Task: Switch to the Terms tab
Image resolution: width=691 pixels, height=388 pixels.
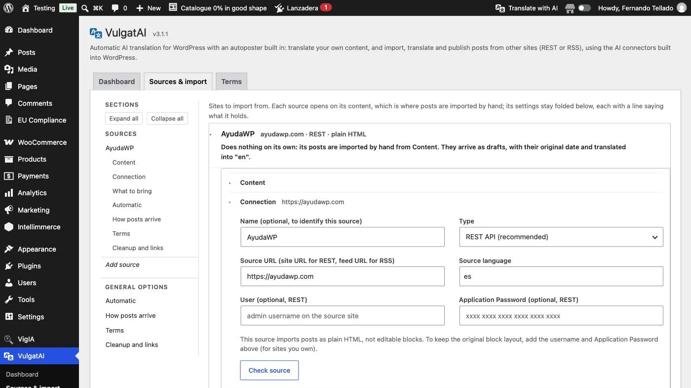Action: click(231, 82)
